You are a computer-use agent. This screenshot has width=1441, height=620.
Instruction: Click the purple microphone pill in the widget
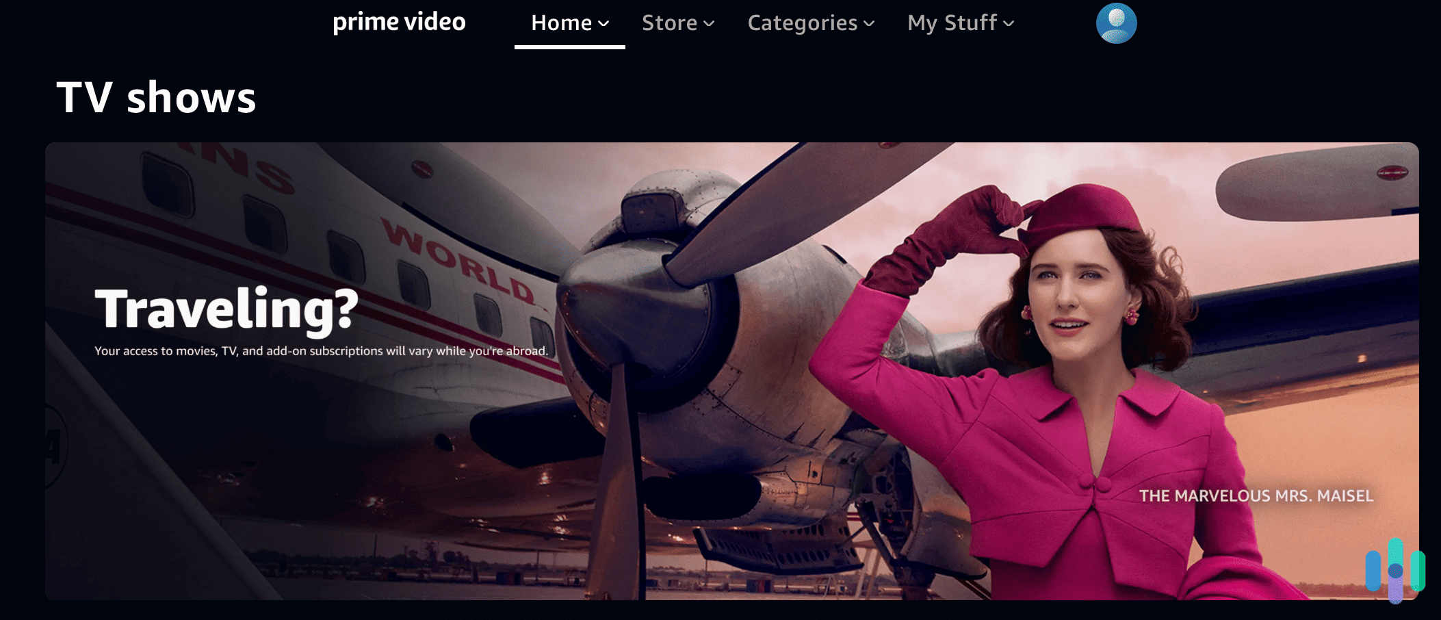pos(1396,590)
